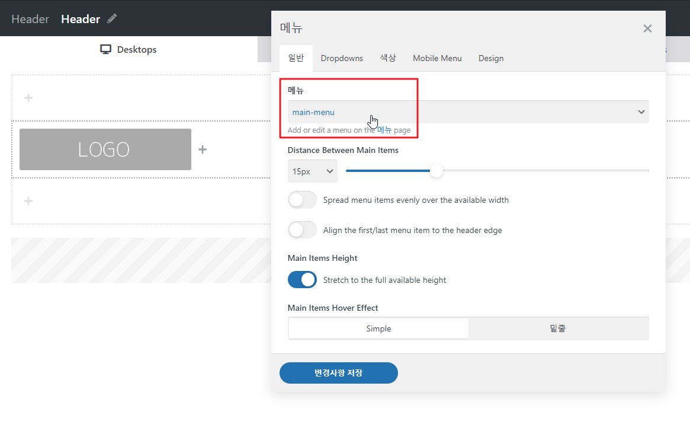Add element with plus next to LOGO
Screen dimensions: 690x437
tap(203, 149)
